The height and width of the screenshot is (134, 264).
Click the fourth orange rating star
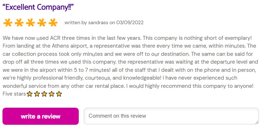(42, 22)
